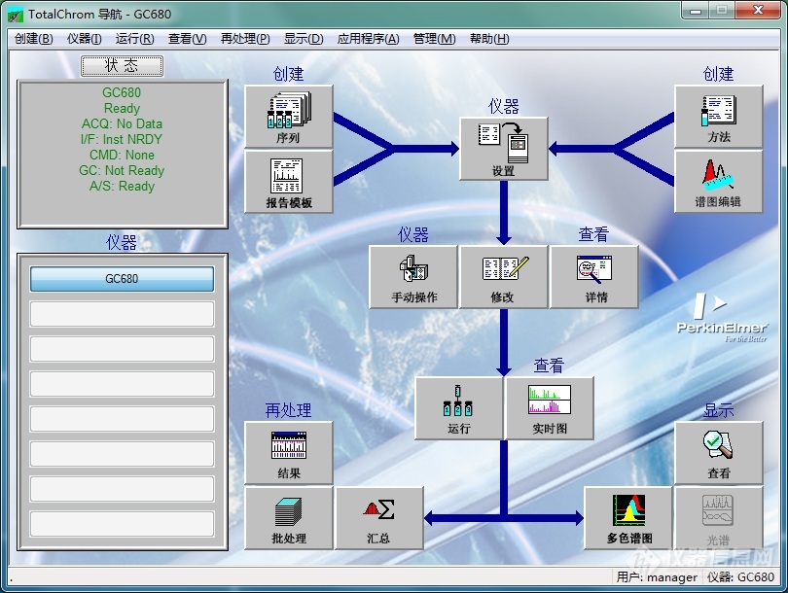Screen dimensions: 788x593
Task: Open the 谱图编辑 chromatogram editor icon
Action: tap(718, 181)
